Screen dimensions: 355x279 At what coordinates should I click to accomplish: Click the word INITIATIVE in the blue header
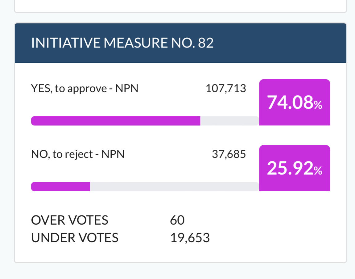pos(66,43)
